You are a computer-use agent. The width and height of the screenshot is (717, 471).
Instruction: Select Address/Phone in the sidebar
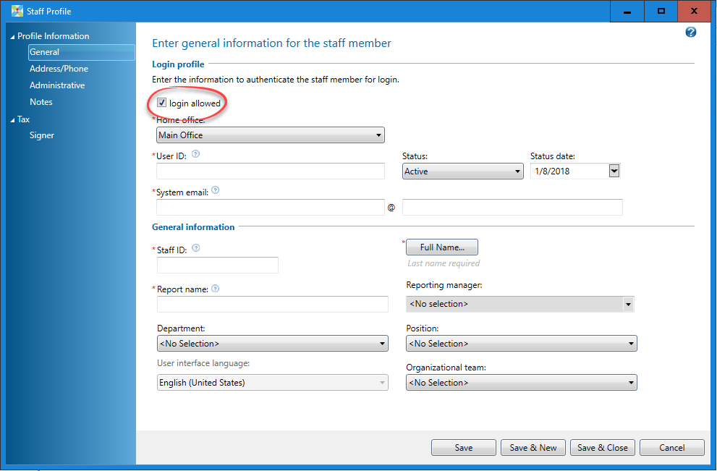pos(59,69)
